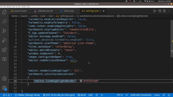Open the Edit menu
The height and width of the screenshot is (97, 173).
(x=4, y=7)
